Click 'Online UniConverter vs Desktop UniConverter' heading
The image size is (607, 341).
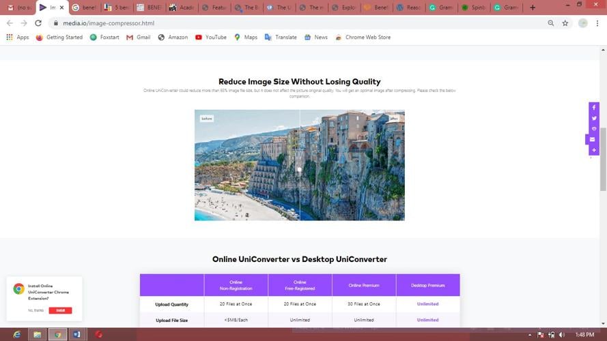pyautogui.click(x=300, y=259)
